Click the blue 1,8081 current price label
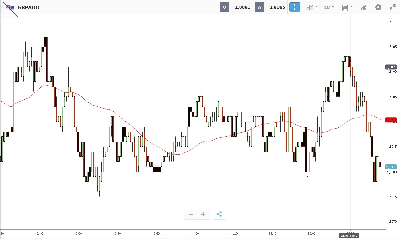The image size is (400, 239). [x=391, y=167]
